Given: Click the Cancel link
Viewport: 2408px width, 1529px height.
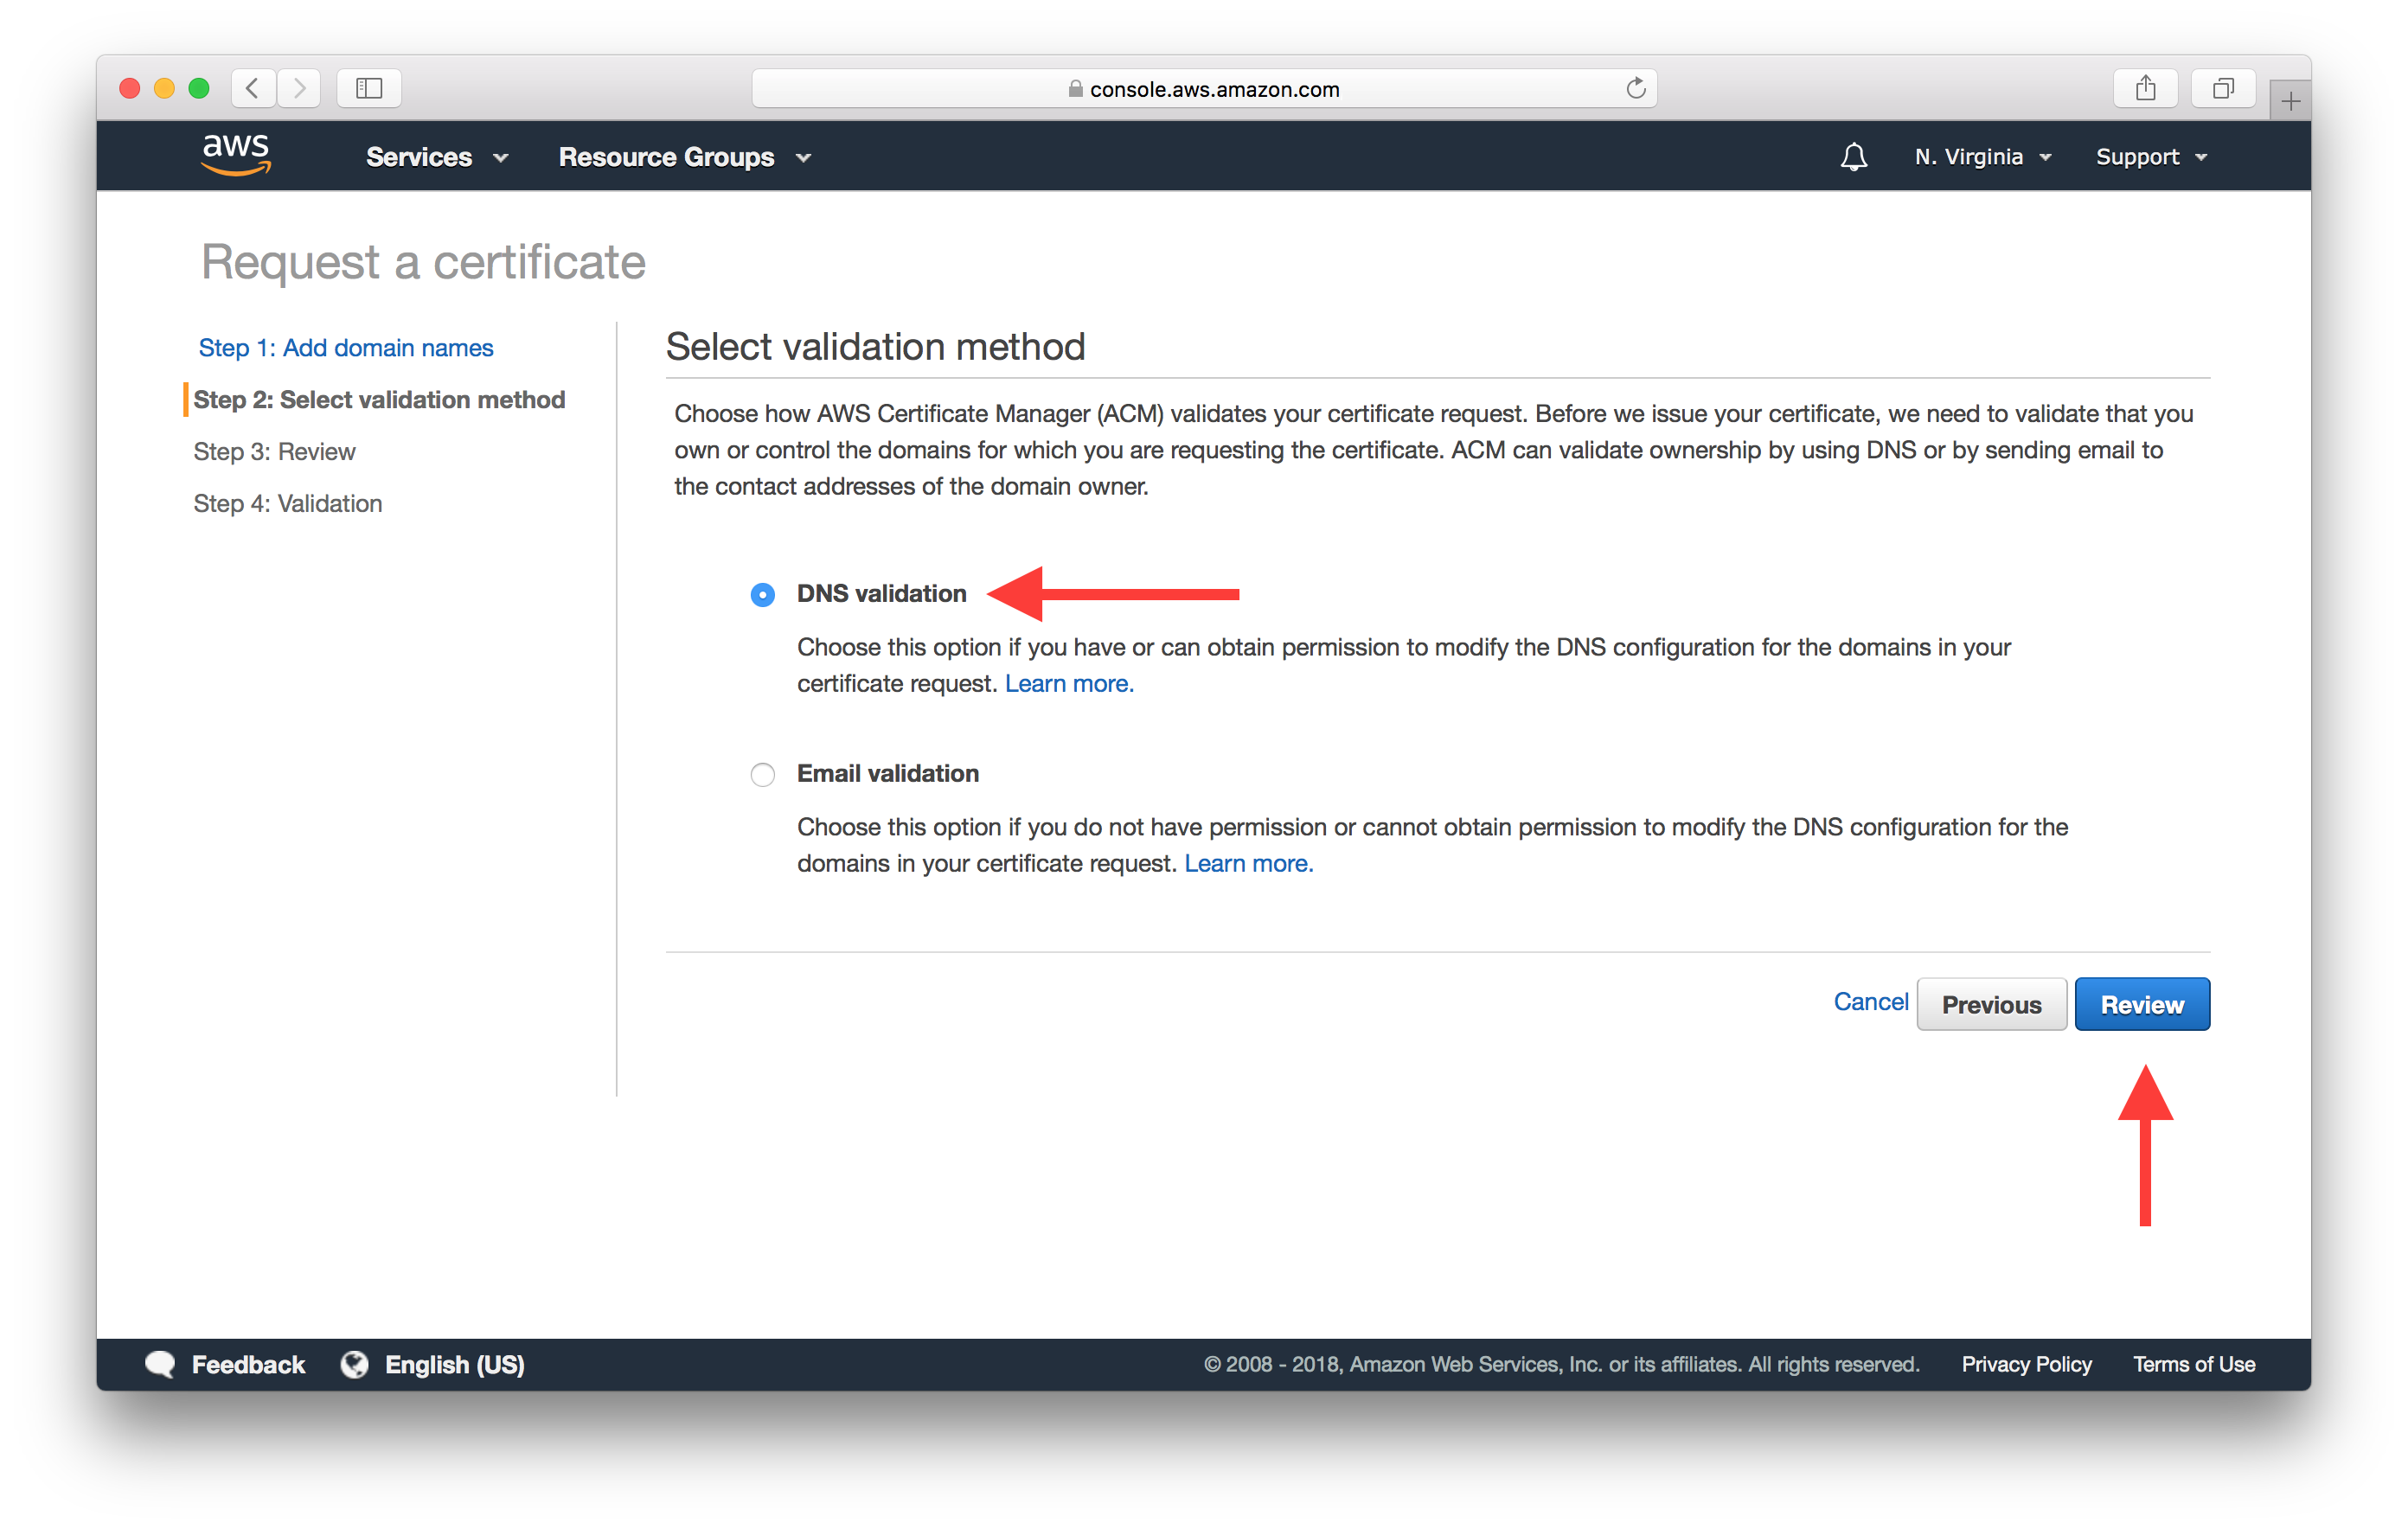Looking at the screenshot, I should click(1870, 1001).
